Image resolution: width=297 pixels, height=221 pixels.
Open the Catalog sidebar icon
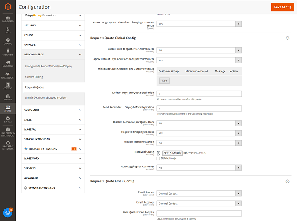click(x=8, y=41)
